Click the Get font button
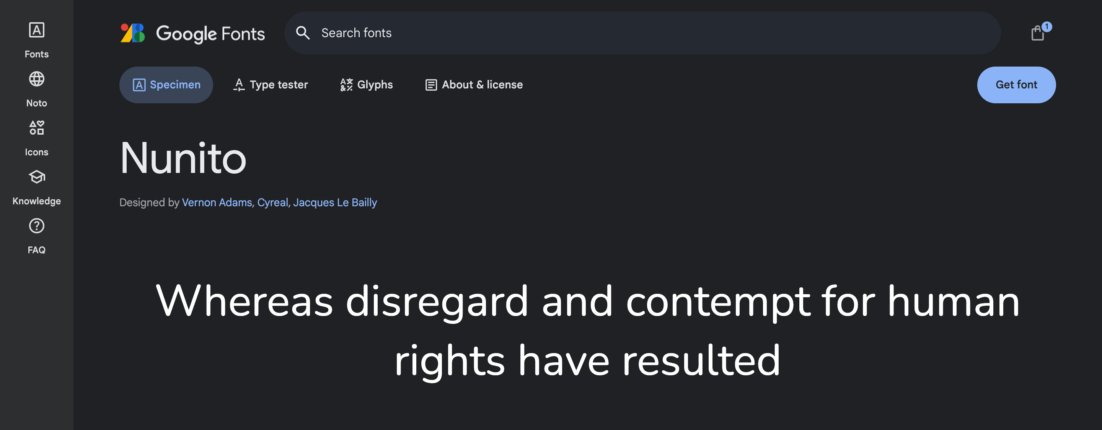 (1016, 85)
